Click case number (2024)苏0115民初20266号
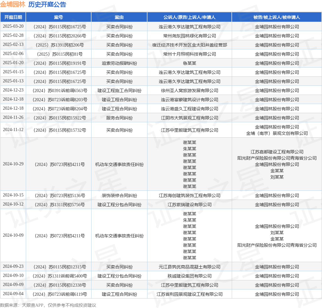The height and width of the screenshot is (308, 322). [59, 36]
